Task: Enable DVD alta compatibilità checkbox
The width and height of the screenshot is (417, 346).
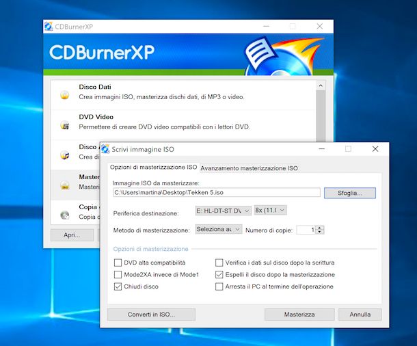Action: point(118,263)
